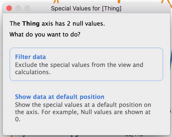Click the Special Values for [Thing] title bar
The image size is (172, 137).
(86, 8)
